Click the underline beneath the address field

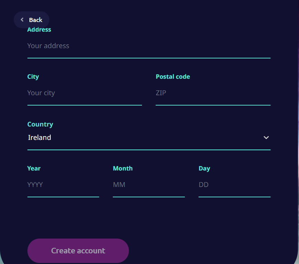[149, 58]
